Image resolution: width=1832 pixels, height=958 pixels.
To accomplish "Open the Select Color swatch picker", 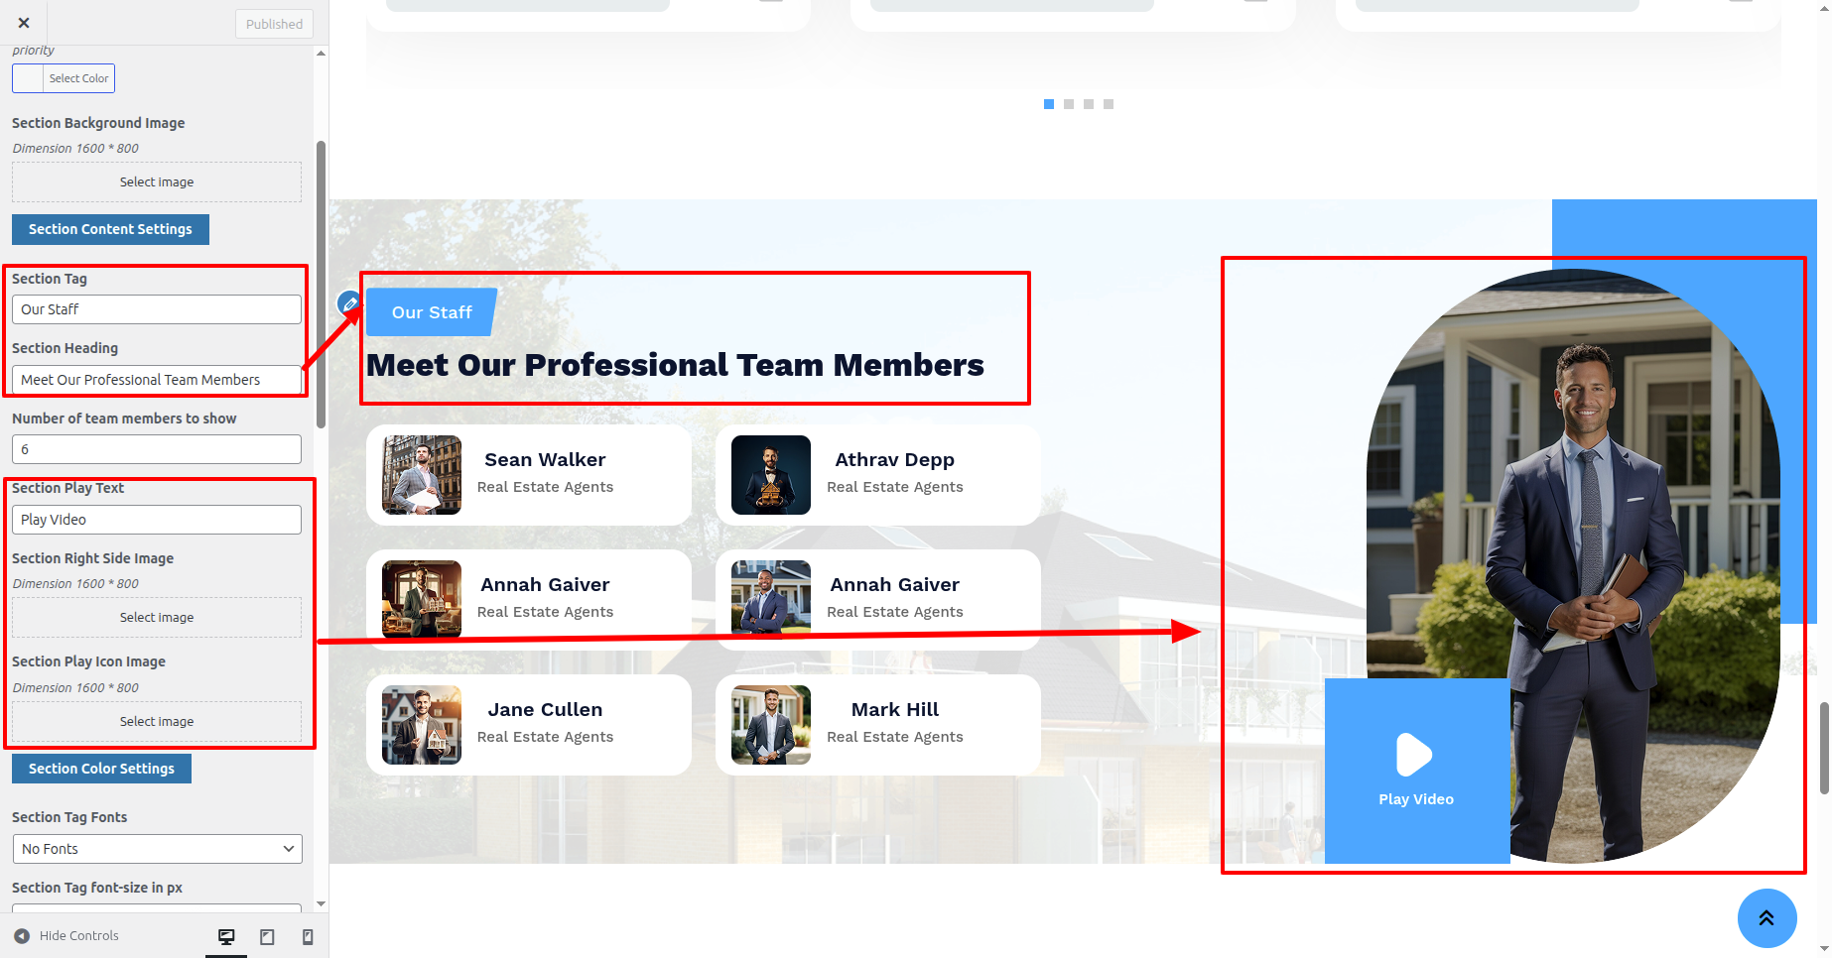I will click(x=64, y=78).
